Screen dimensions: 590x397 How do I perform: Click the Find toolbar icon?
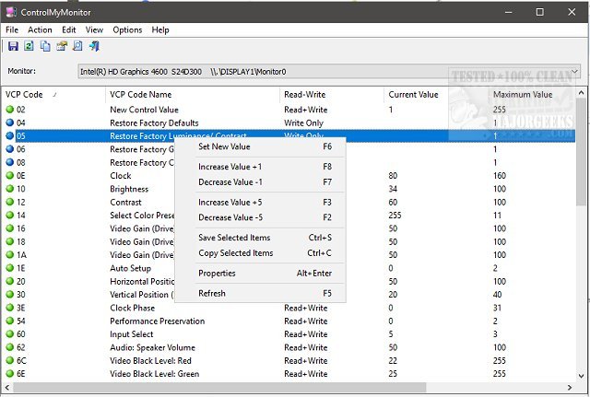click(77, 46)
